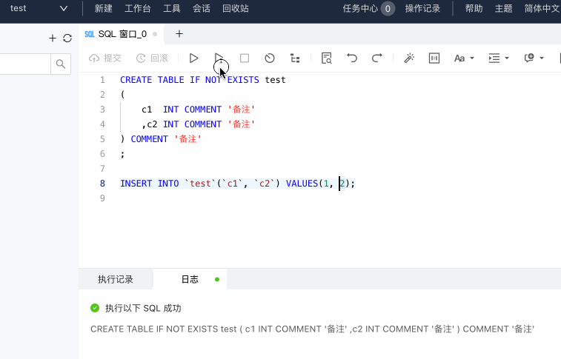Click the c1 INT COMMENT line
The height and width of the screenshot is (359, 561).
click(x=198, y=110)
